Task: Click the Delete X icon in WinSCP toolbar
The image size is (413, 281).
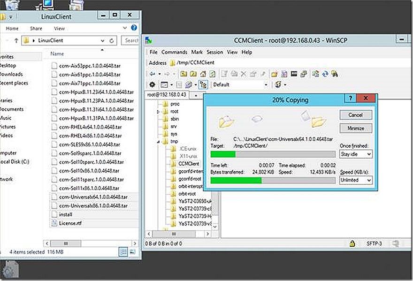Action: (244, 74)
